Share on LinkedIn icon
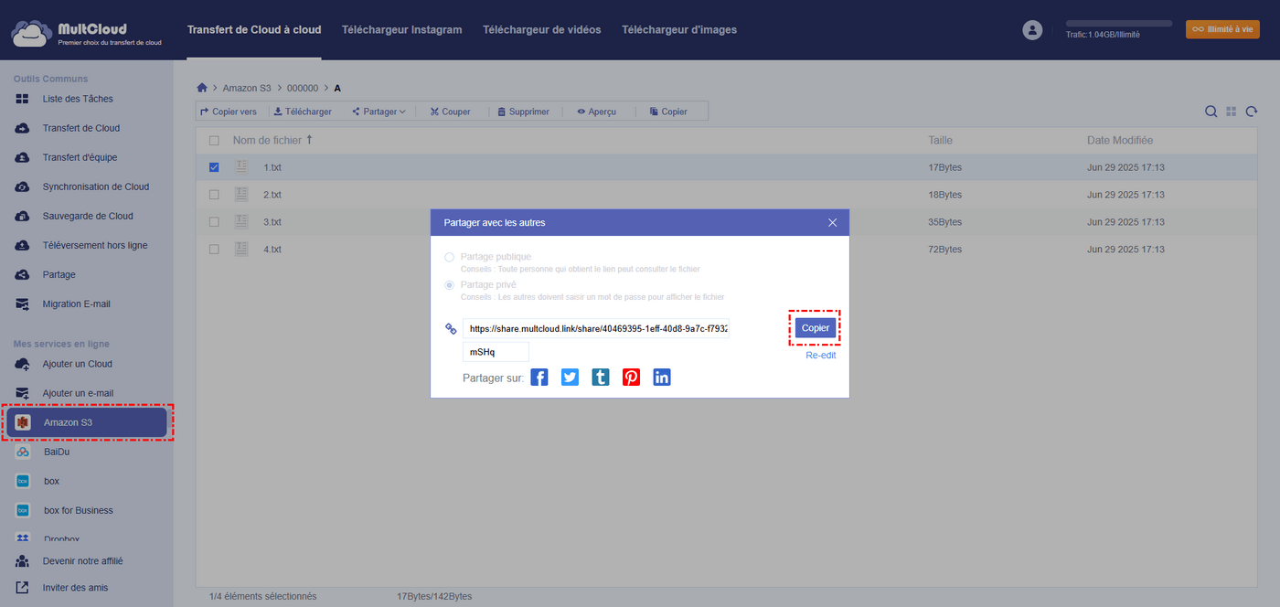This screenshot has height=607, width=1280. (662, 377)
